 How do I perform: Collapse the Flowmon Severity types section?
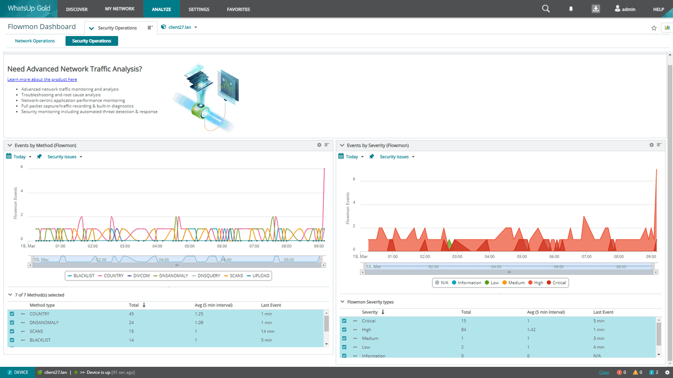coord(342,302)
